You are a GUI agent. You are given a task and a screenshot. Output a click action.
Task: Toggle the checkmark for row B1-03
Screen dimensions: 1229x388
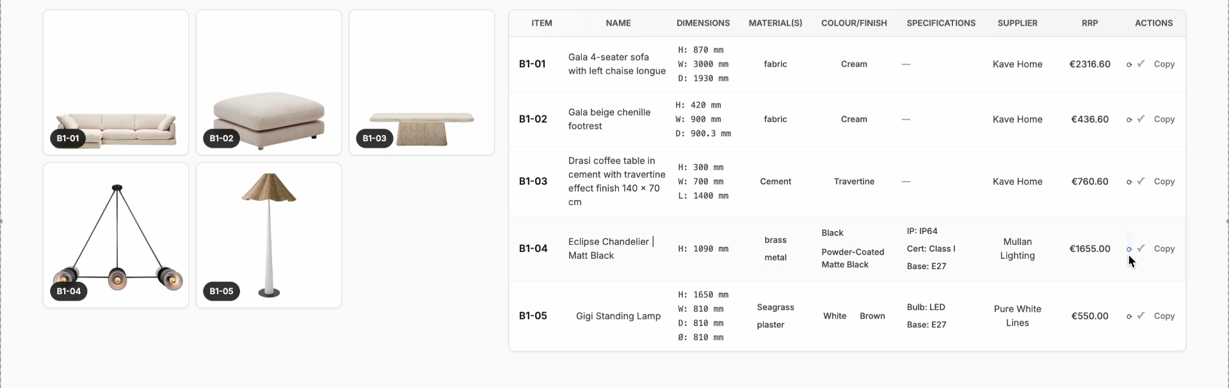1141,181
